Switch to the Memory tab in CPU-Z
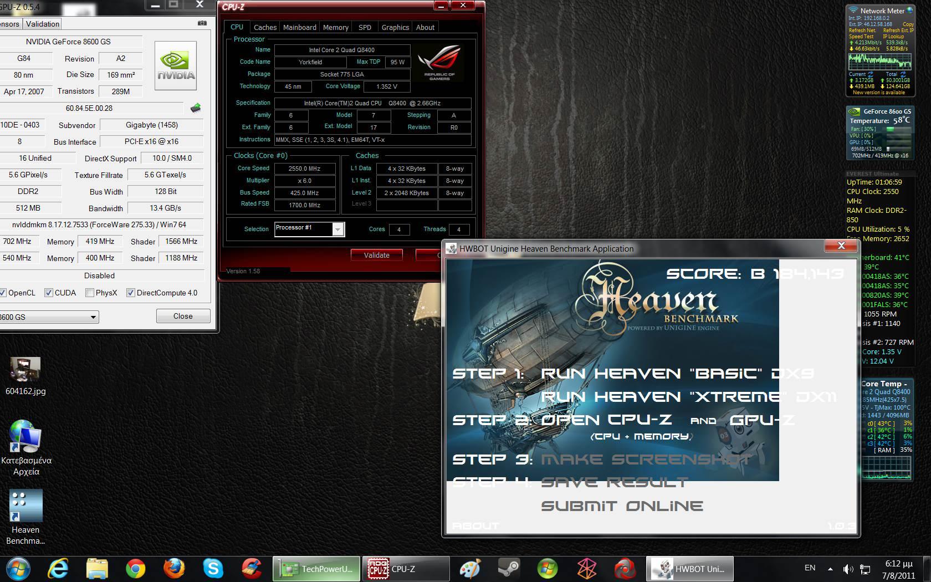 pos(336,27)
